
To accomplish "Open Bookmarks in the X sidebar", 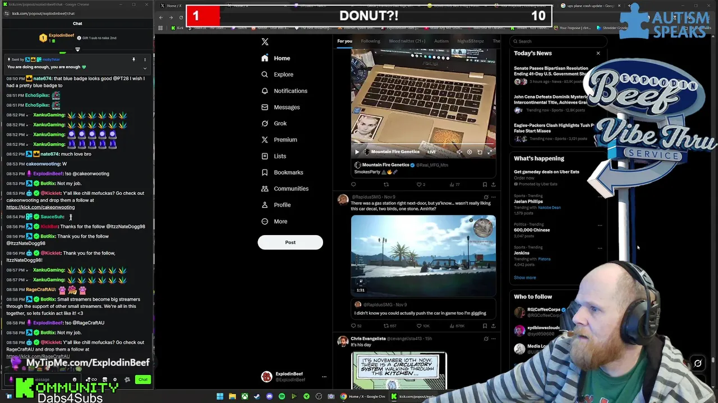I will 282,172.
